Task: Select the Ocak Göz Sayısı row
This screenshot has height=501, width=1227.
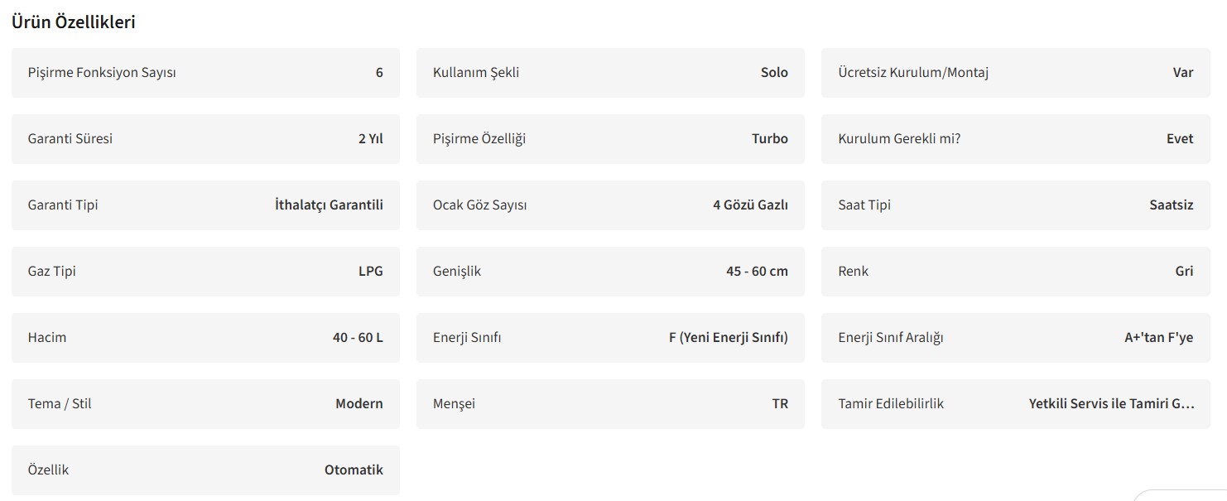Action: (x=610, y=205)
